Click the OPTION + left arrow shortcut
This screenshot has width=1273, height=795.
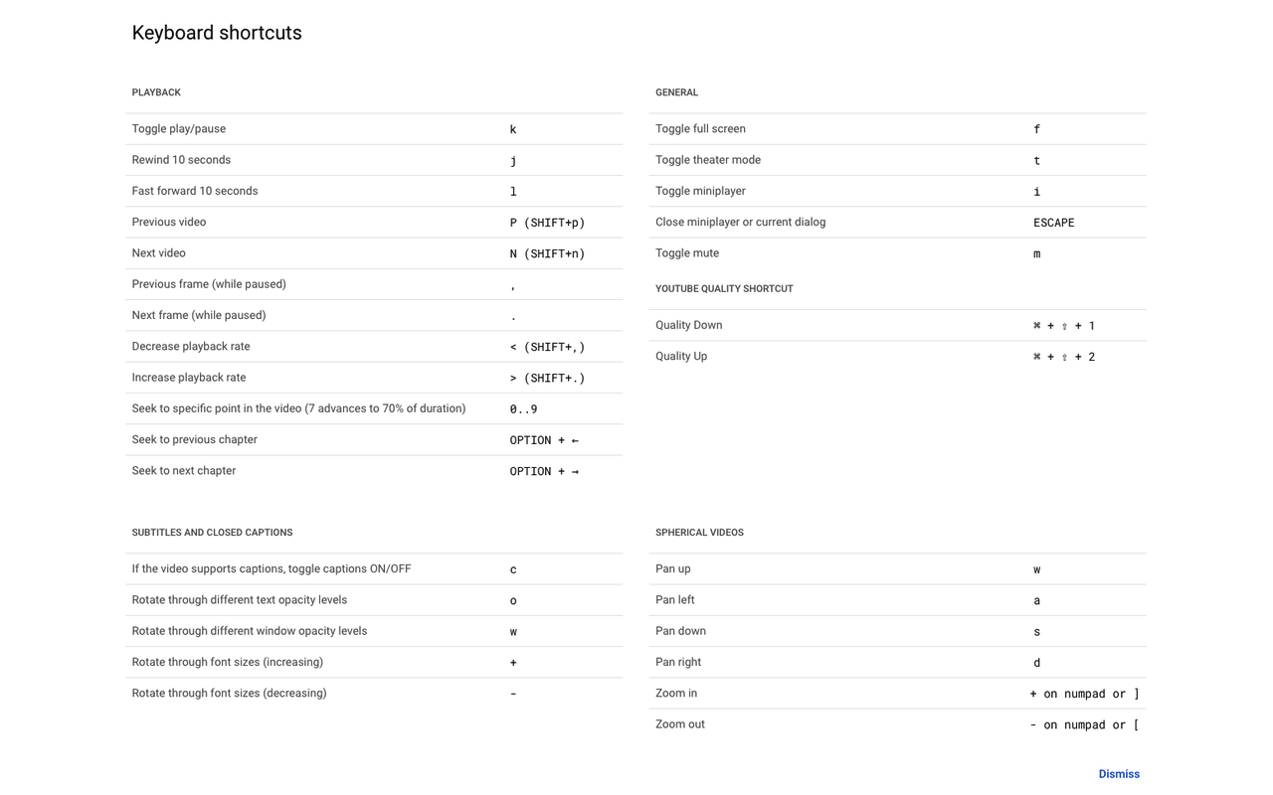click(544, 440)
